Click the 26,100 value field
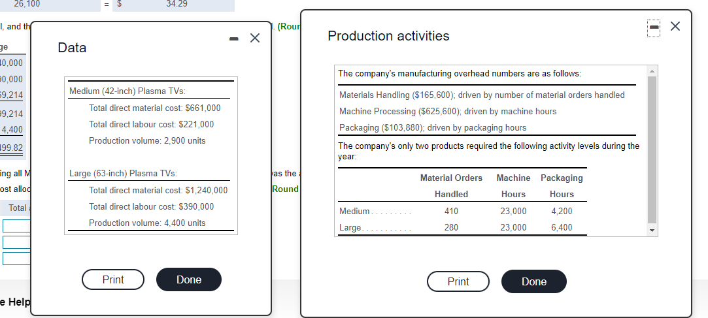 coord(50,5)
